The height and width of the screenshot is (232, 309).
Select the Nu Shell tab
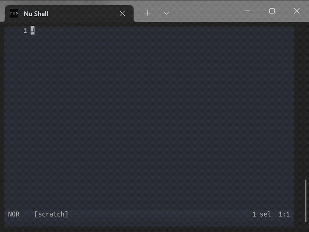click(69, 14)
